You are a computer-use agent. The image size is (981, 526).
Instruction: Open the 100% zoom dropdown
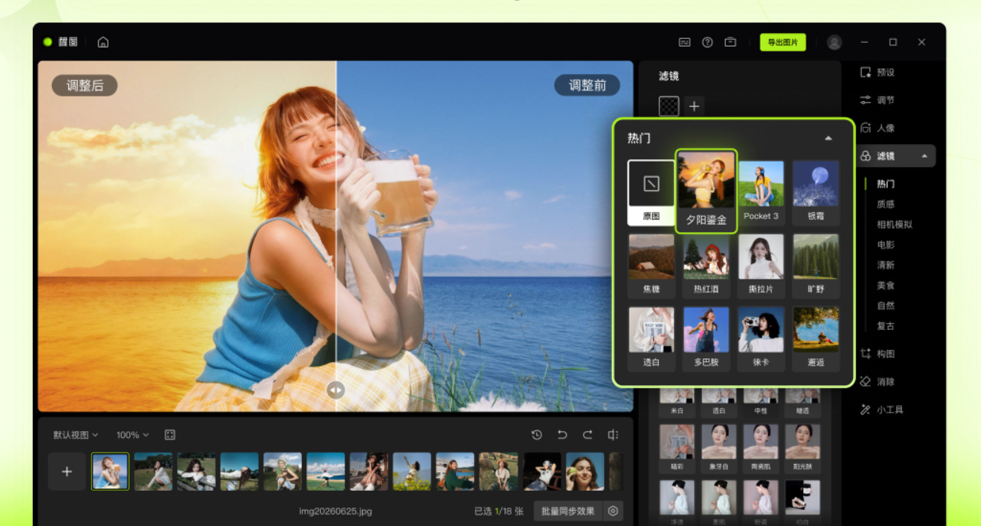tap(132, 435)
